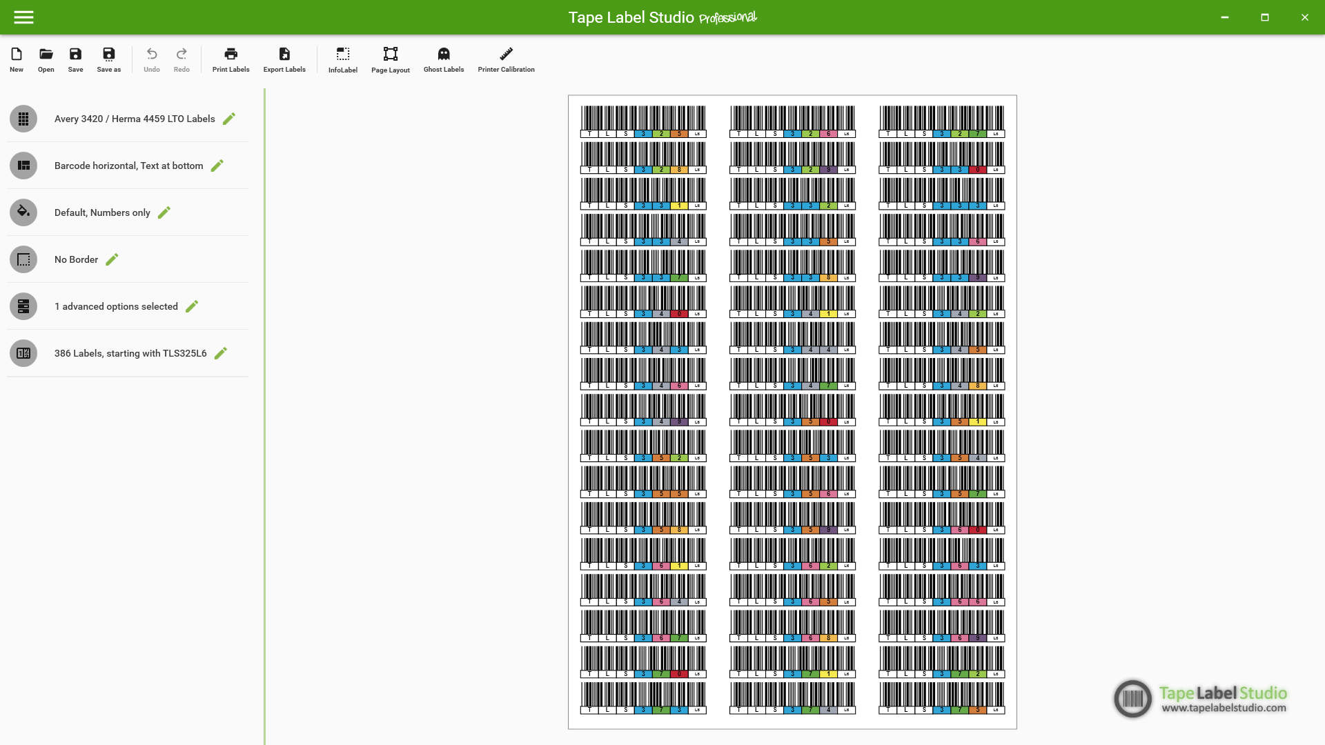Edit Barcode horizontal layout setting
Screen dimensions: 1325x745
click(217, 166)
